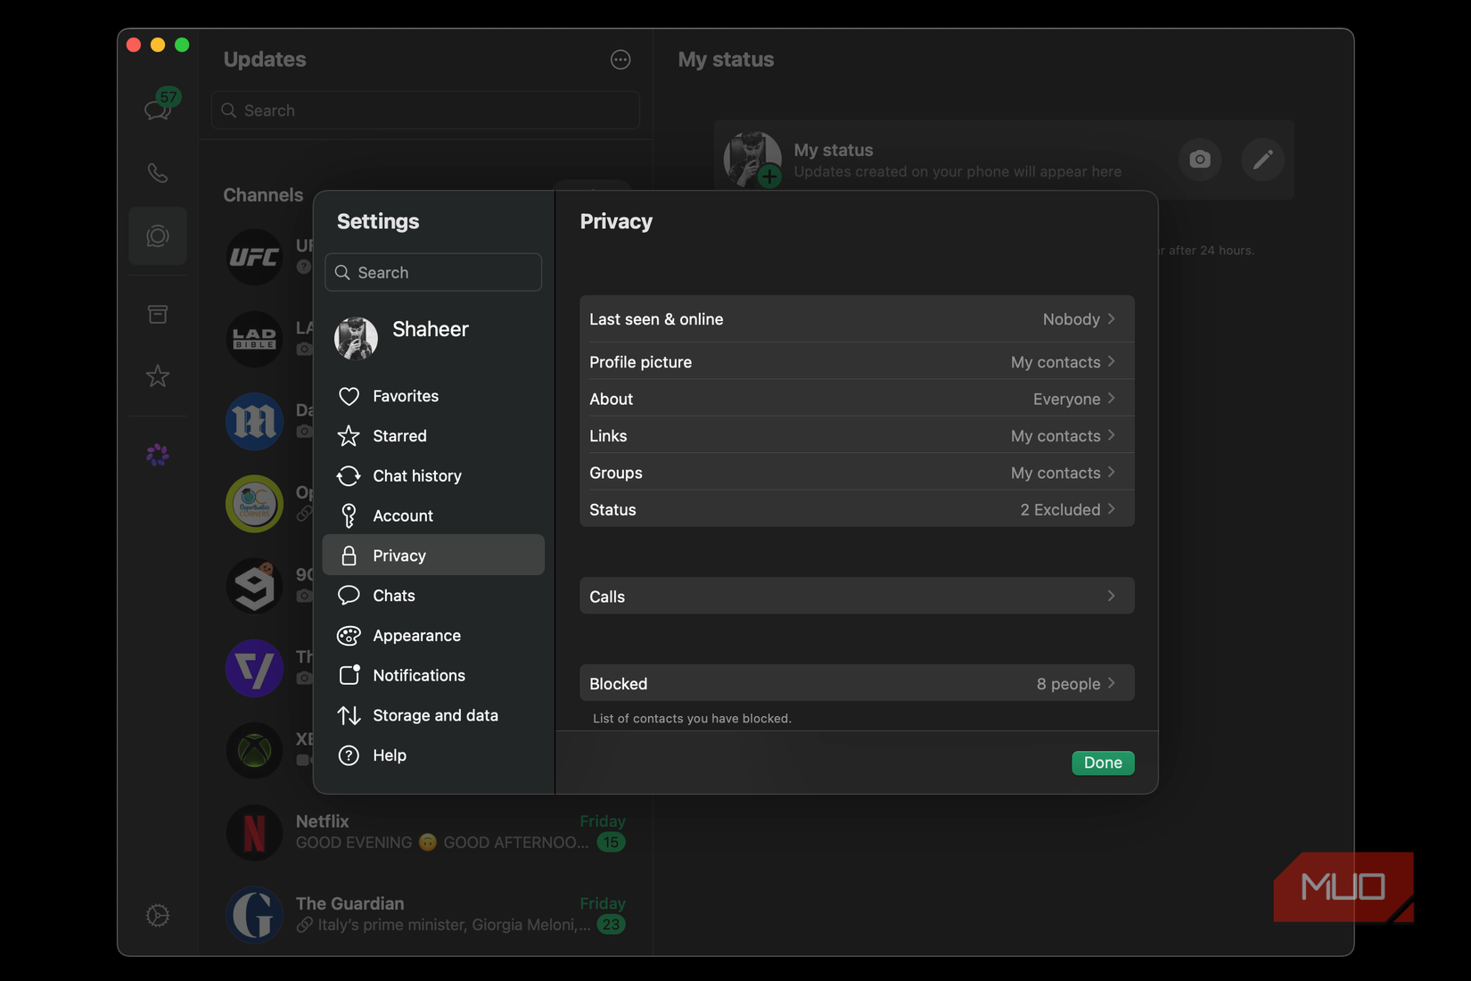
Task: Open the Account settings section
Action: pos(433,515)
